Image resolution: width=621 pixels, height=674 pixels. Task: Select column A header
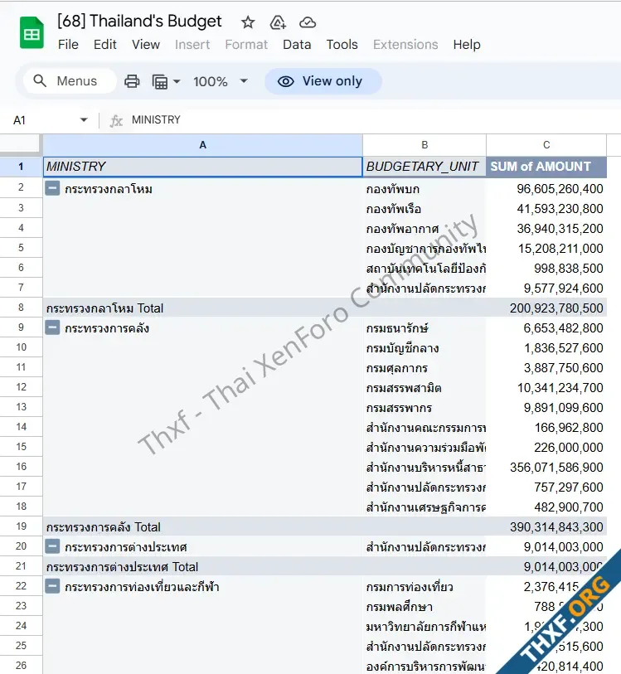[x=202, y=145]
